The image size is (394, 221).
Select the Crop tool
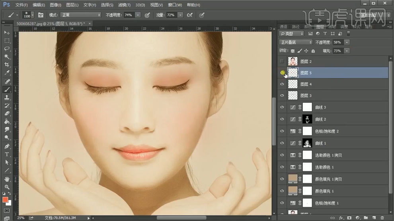(7, 65)
